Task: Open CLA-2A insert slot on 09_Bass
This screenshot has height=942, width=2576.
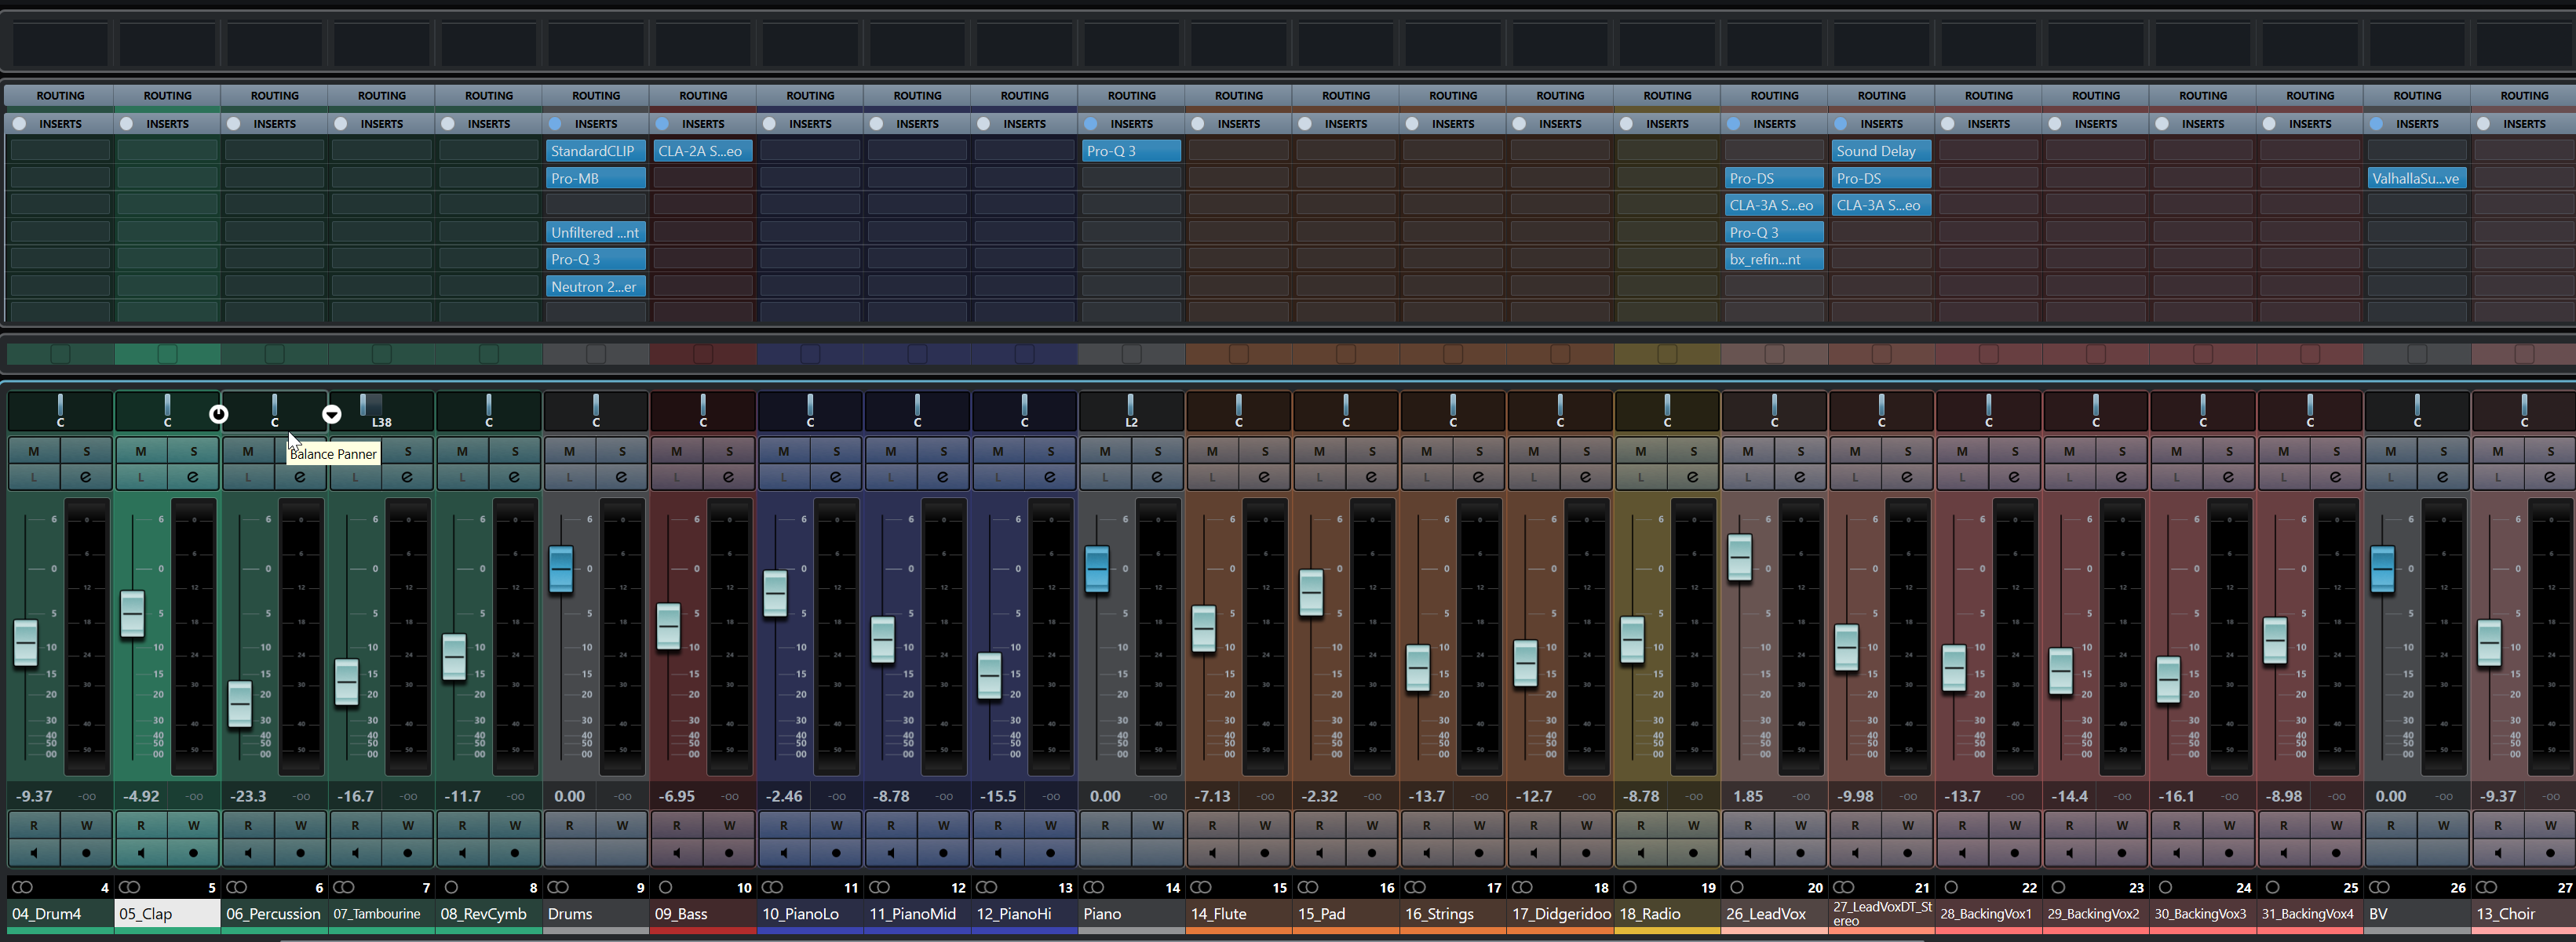Action: 703,151
